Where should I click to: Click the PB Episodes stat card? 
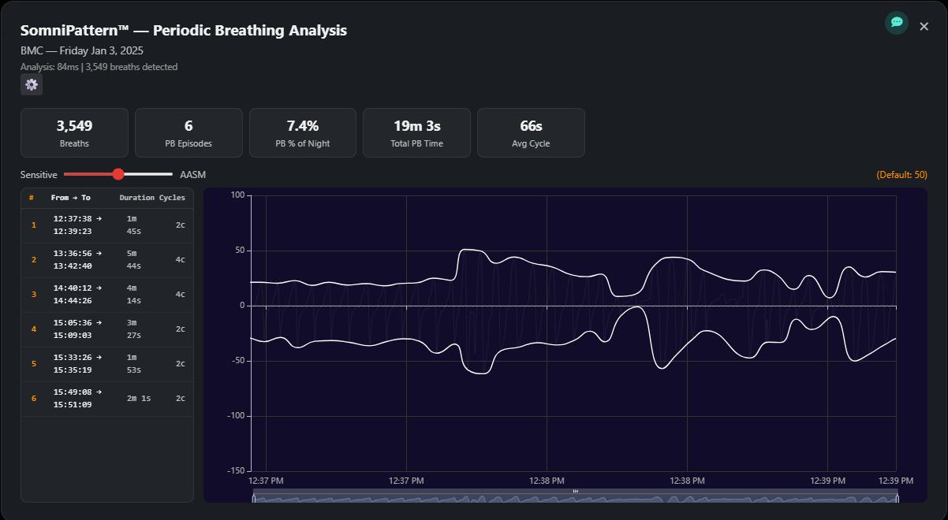coord(188,132)
